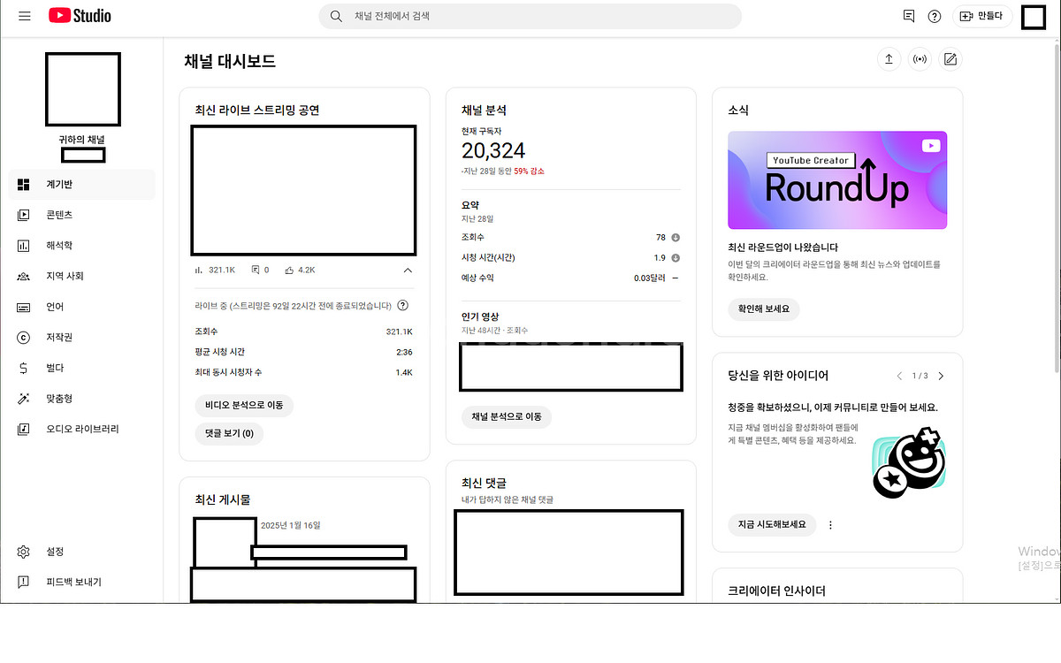1061x663 pixels.
Task: Click the comment count 0 icon
Action: pos(256,270)
